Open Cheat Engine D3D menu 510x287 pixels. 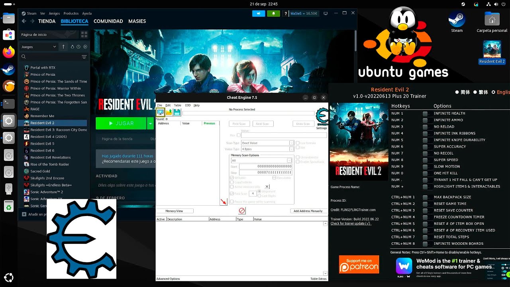tap(188, 105)
